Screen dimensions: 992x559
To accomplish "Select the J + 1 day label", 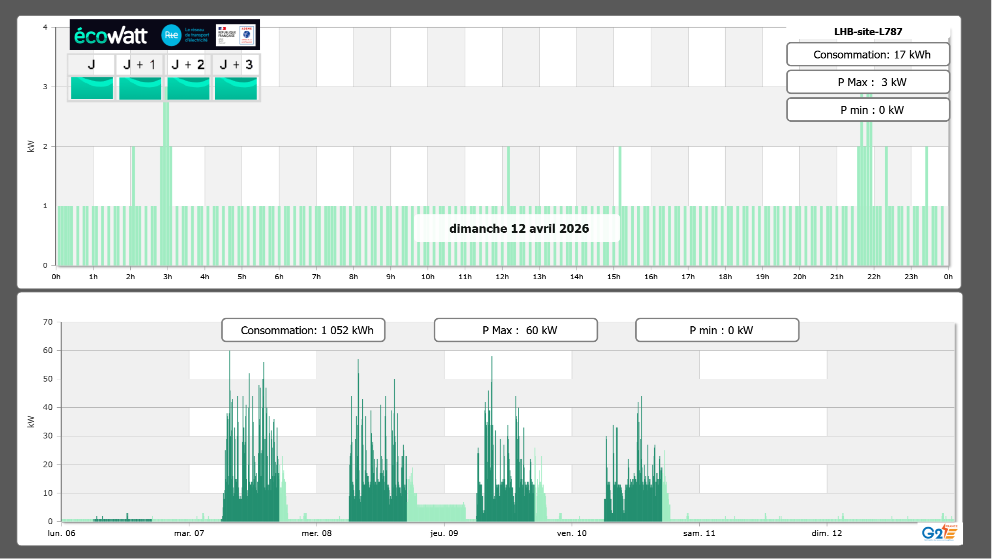I will coord(139,65).
